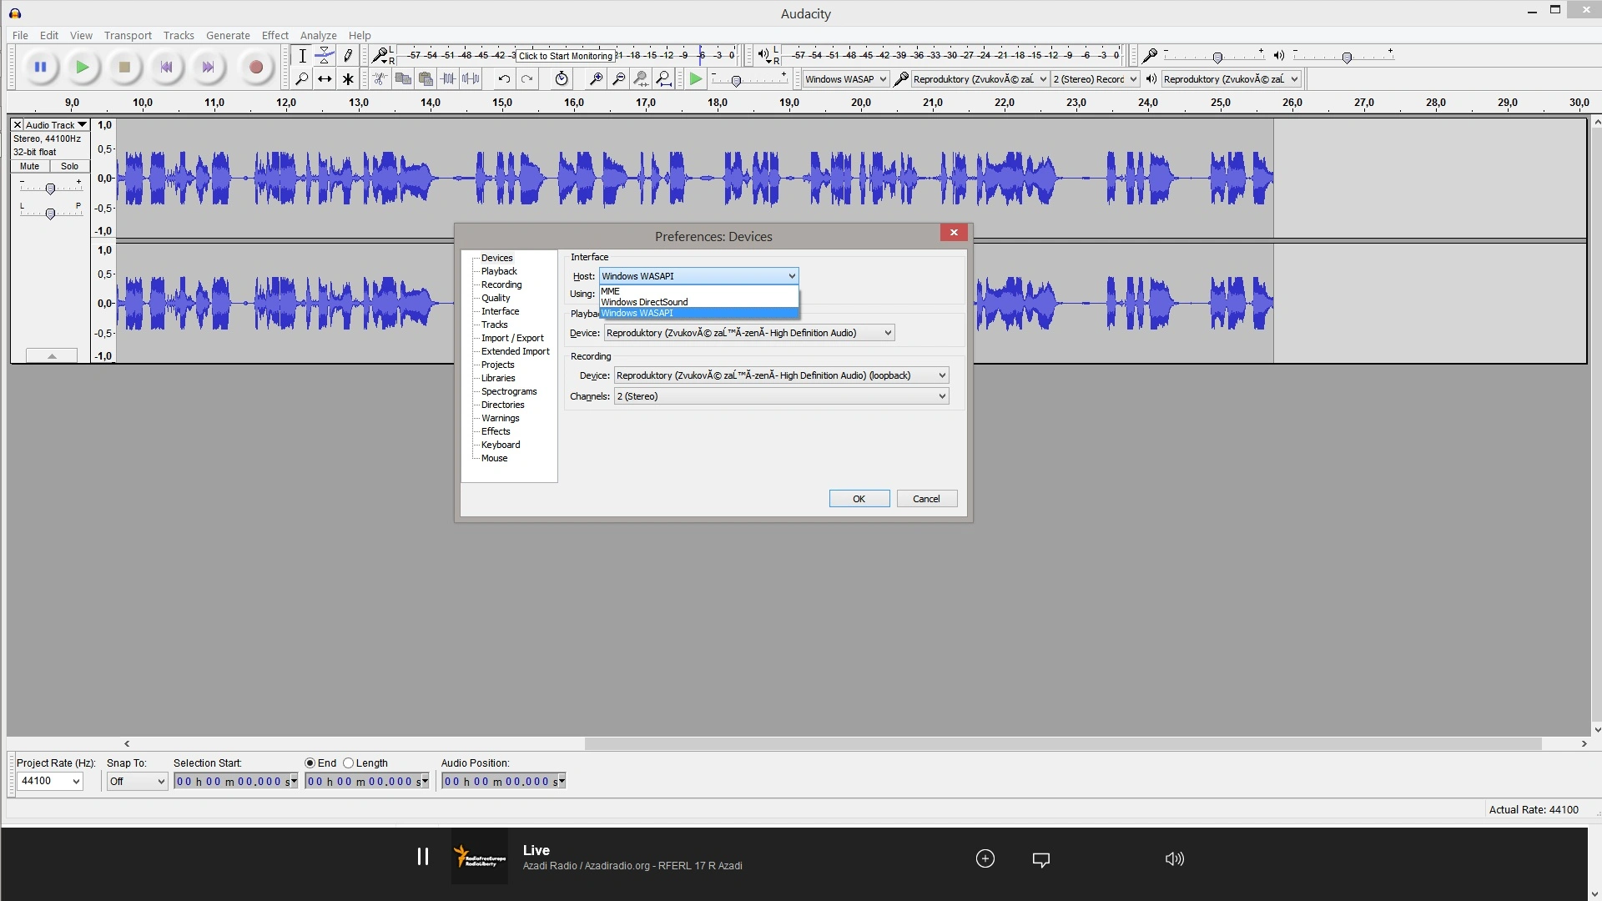Open the Recording Device dropdown in Preferences

click(782, 375)
